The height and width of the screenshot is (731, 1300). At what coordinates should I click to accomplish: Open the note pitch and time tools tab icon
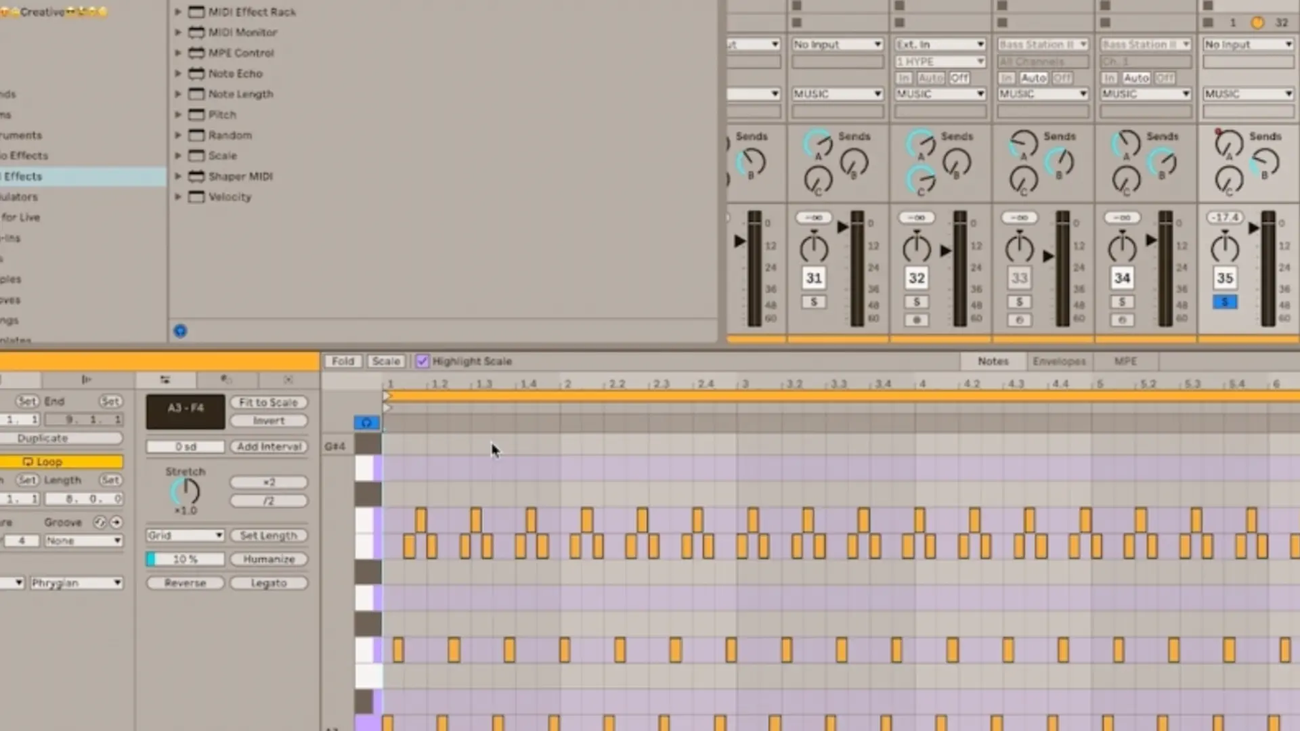coord(165,380)
